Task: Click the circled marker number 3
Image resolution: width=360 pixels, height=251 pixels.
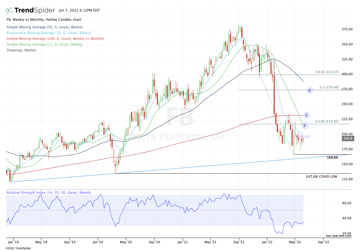Action: (310, 91)
